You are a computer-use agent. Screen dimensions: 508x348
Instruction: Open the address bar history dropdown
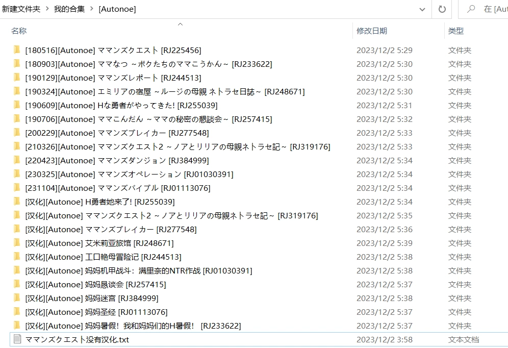coord(422,9)
